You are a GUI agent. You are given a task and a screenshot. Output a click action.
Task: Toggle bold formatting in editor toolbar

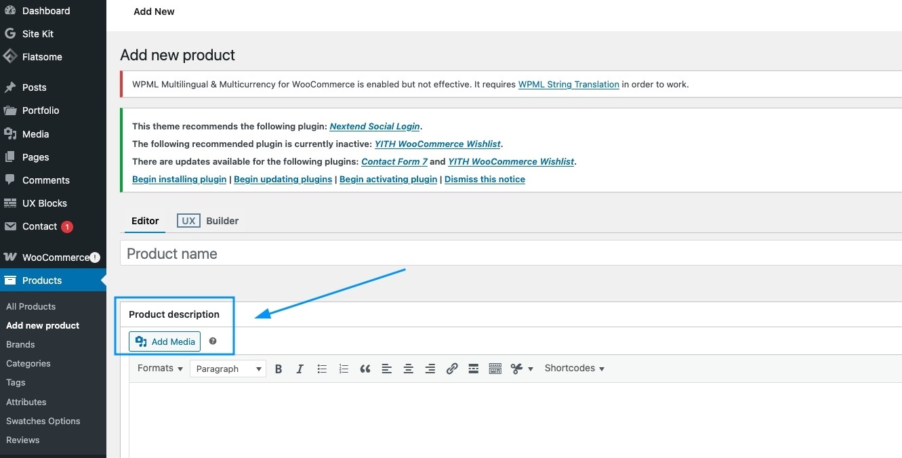(279, 369)
